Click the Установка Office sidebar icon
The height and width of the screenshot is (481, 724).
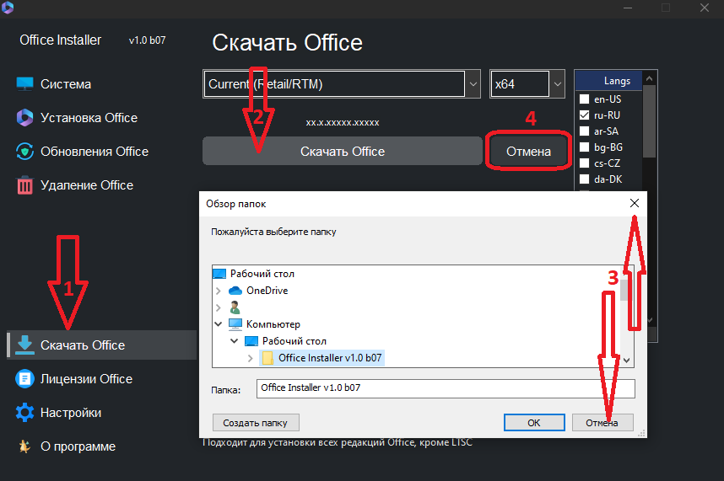pos(25,118)
